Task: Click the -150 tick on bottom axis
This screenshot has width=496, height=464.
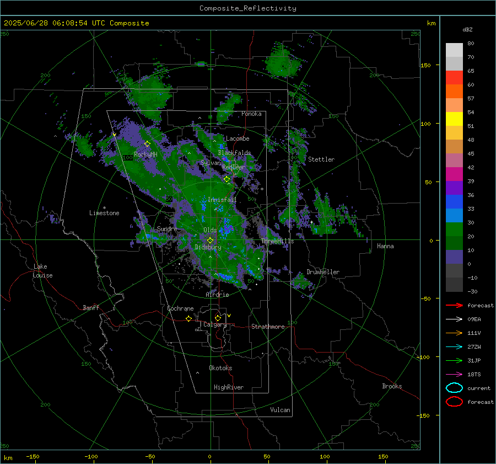Action: coord(33,456)
